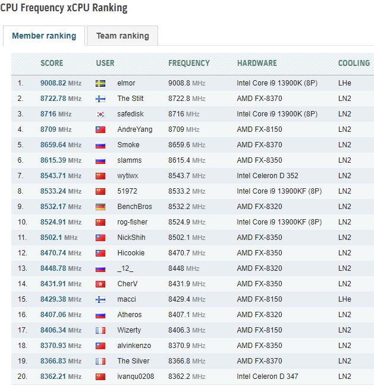Open score 8543.71 MHz
Viewport: 374px width, 389px height.
[x=61, y=176]
